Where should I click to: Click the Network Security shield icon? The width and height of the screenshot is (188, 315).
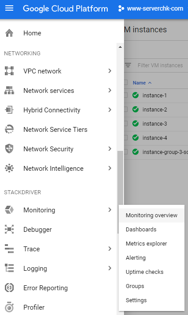point(9,149)
